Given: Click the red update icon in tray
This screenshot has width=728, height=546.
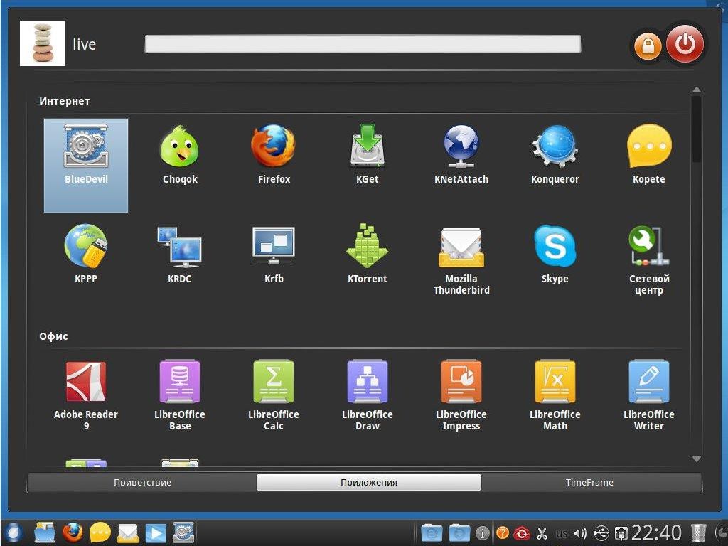Looking at the screenshot, I should [x=522, y=533].
